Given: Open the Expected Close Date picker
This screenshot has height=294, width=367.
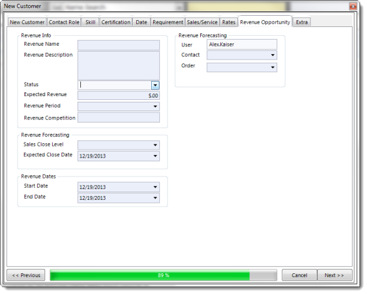Looking at the screenshot, I should click(x=155, y=156).
